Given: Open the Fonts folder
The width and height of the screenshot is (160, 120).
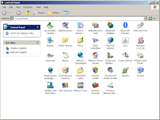Looking at the screenshot, I should coord(80,42).
